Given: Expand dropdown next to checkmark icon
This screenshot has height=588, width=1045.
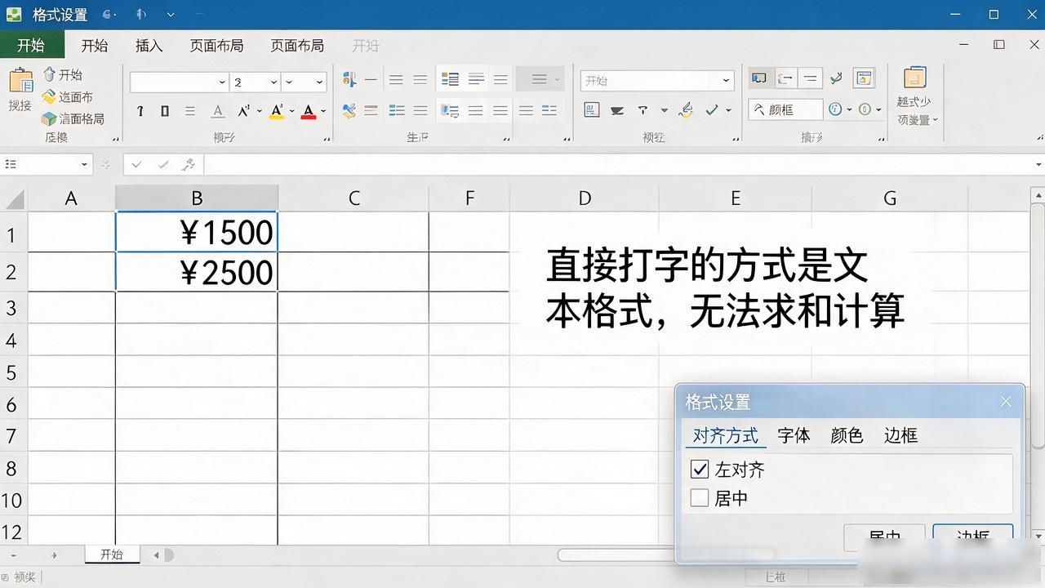Looking at the screenshot, I should tap(728, 109).
